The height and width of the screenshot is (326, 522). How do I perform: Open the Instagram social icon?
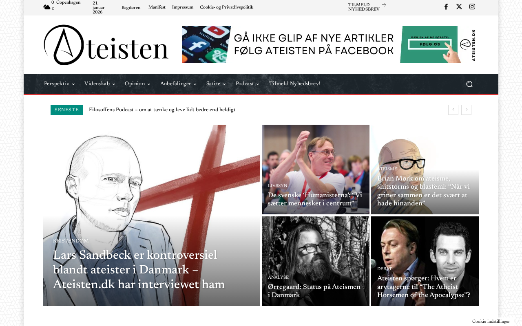coord(472,7)
